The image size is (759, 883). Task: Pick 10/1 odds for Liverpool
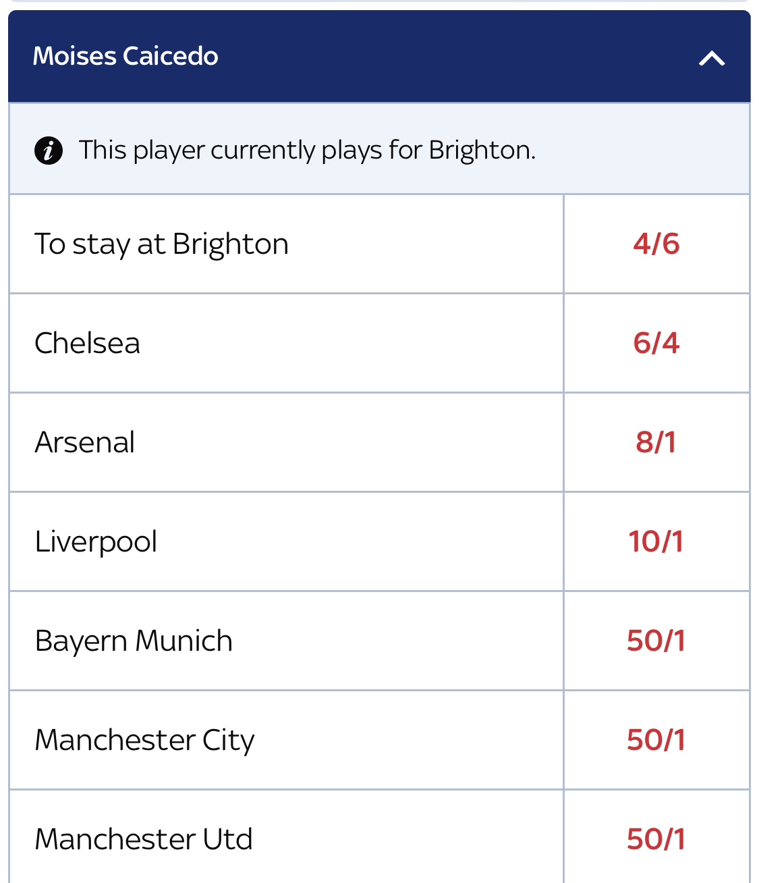point(656,541)
